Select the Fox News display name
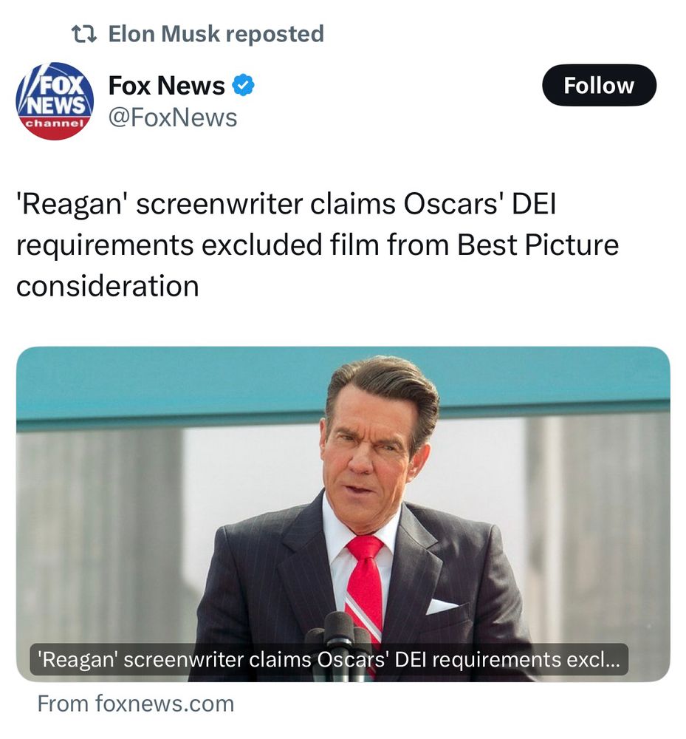The image size is (686, 739). pos(164,85)
